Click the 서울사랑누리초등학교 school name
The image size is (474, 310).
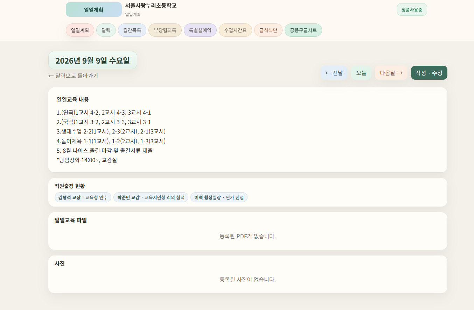click(x=151, y=6)
